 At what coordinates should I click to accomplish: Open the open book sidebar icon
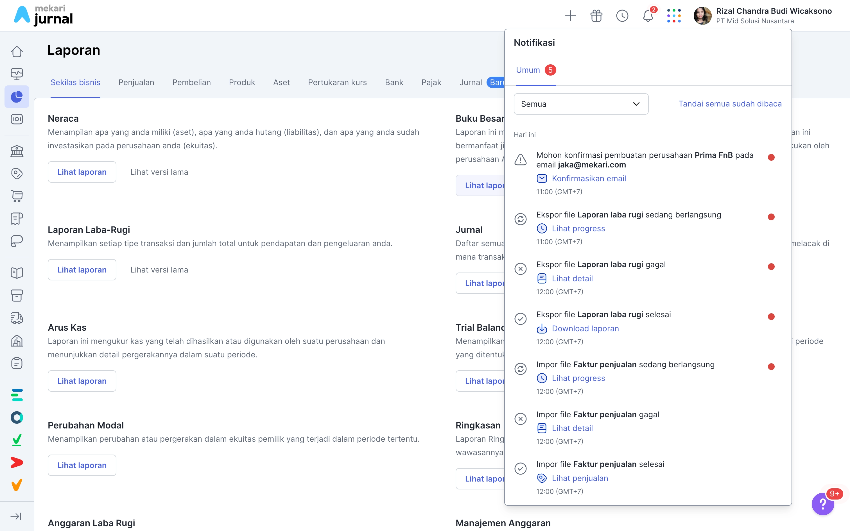point(17,273)
